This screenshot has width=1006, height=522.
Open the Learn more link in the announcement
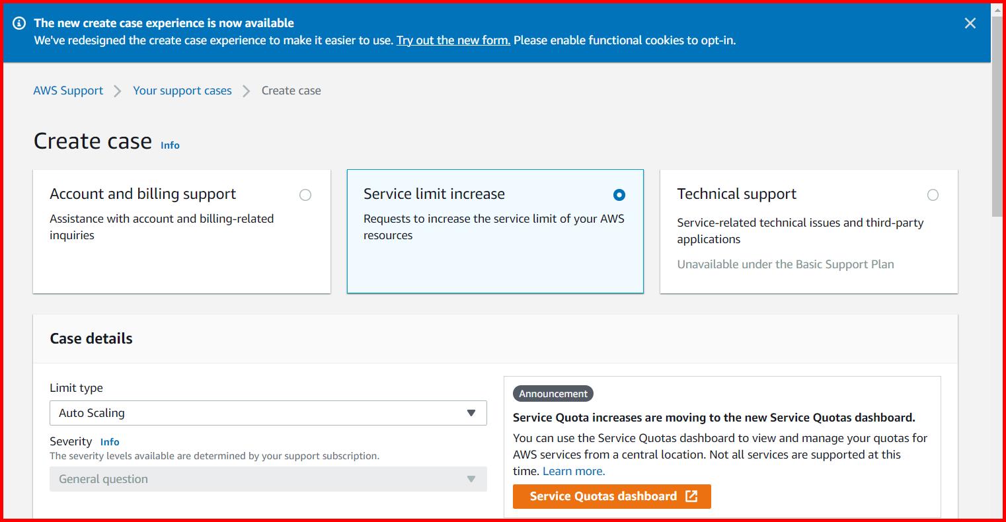tap(572, 470)
